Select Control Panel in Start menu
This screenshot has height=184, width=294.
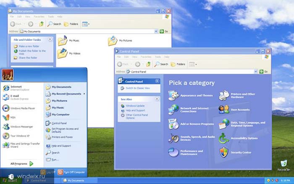56,123
